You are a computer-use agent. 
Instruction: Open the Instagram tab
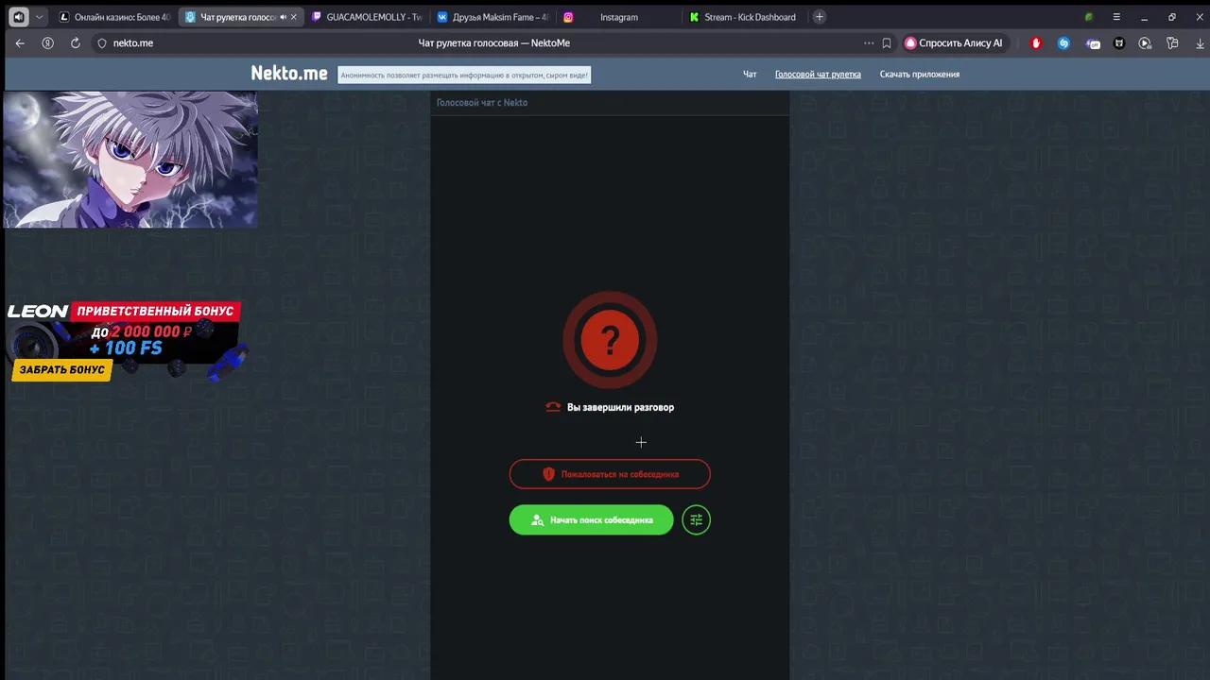coord(618,17)
